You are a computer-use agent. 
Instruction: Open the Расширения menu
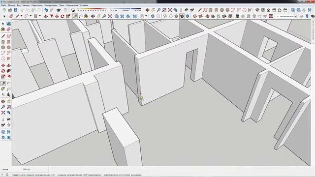(x=72, y=5)
